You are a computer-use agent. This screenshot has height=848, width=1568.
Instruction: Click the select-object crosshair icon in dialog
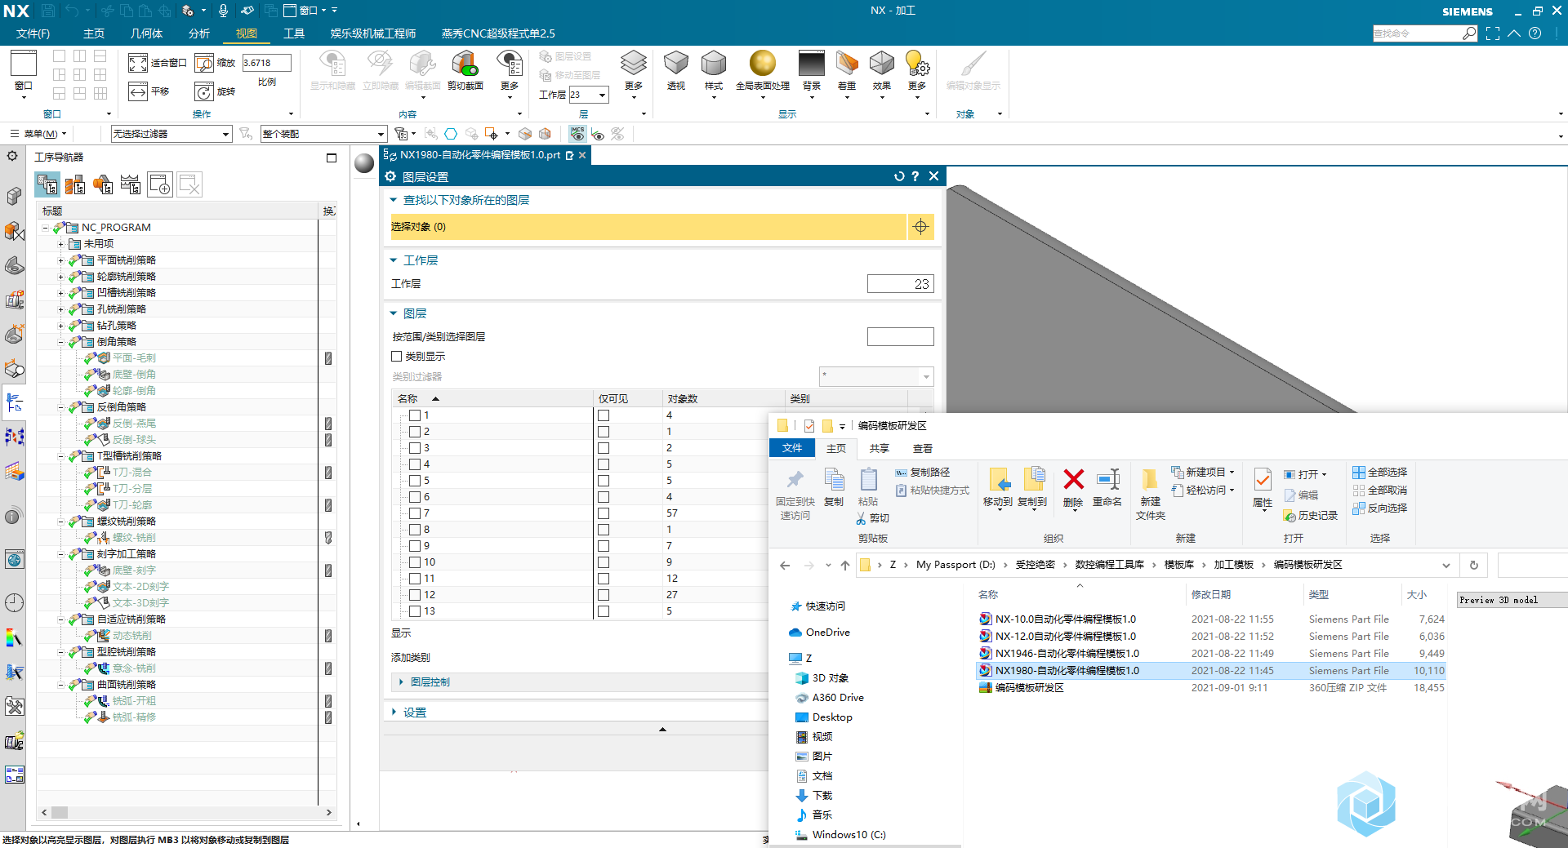point(920,227)
